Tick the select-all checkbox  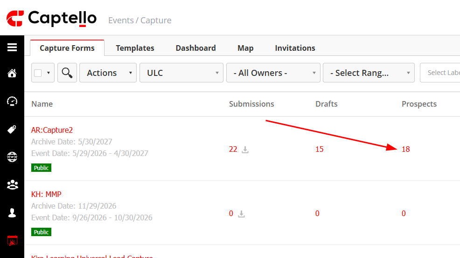38,73
